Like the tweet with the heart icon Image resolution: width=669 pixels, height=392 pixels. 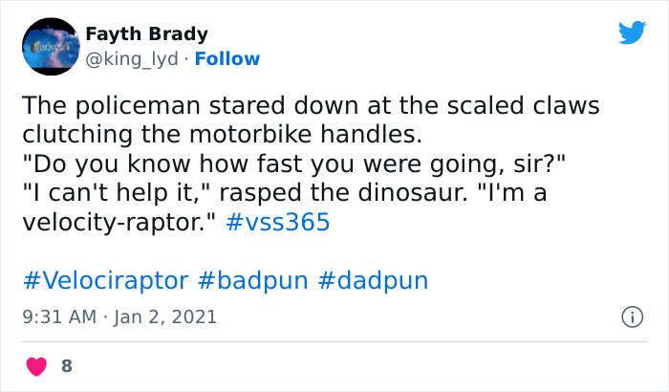pyautogui.click(x=36, y=365)
